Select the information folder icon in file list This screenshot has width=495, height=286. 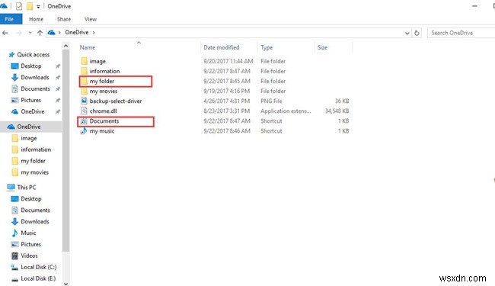(84, 71)
